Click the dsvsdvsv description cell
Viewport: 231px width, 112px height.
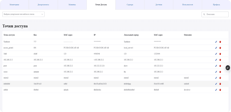point(187,90)
